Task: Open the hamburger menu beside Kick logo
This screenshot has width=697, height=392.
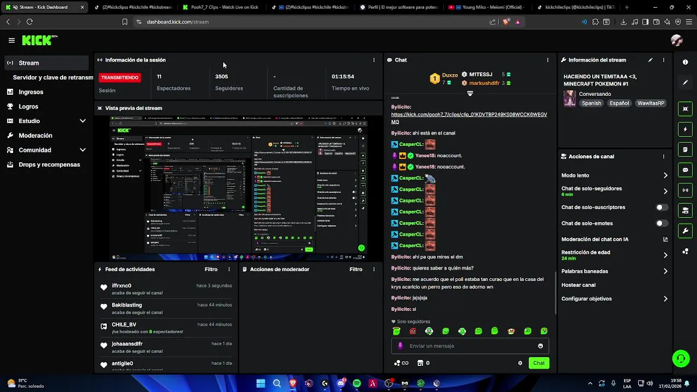Action: pyautogui.click(x=11, y=40)
